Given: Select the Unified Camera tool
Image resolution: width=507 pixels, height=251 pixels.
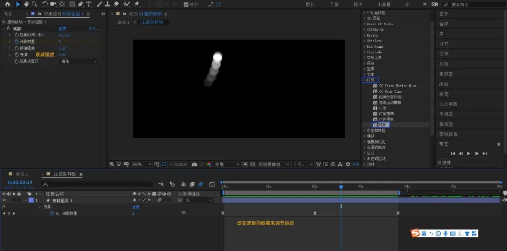Looking at the screenshot, I should [x=54, y=4].
